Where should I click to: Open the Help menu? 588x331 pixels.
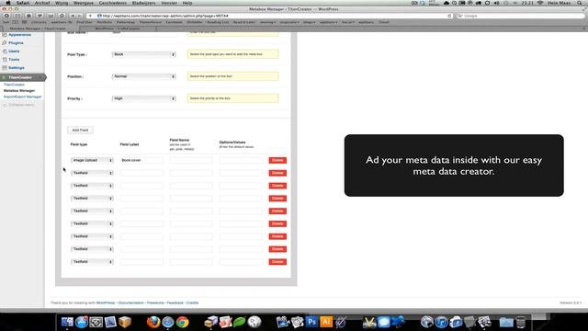pyautogui.click(x=187, y=3)
